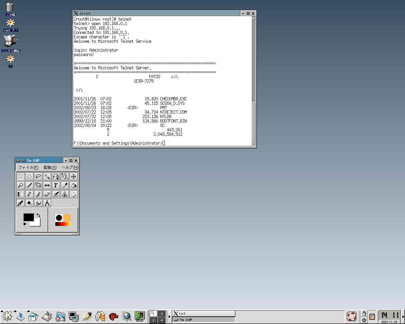The image size is (405, 324).
Task: Pick the Smudge finger tool
Action: coord(38,203)
